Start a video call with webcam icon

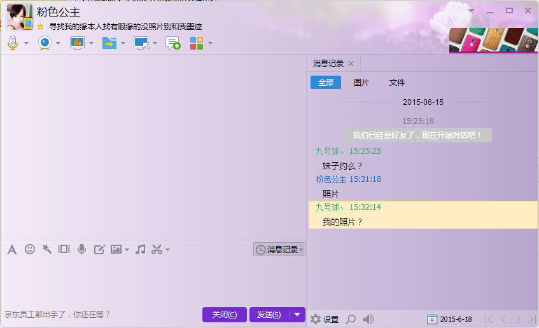pos(45,43)
